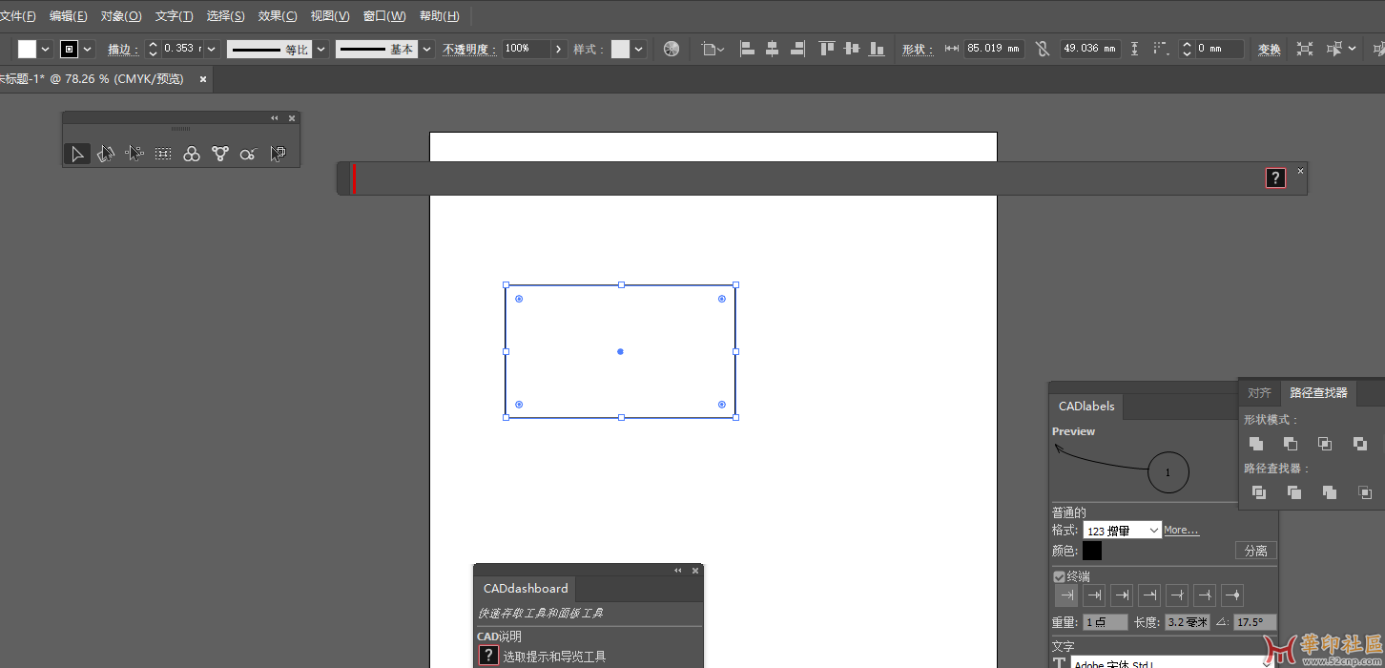Click the 分离 button
Screen dimensions: 1385x668
[1256, 551]
